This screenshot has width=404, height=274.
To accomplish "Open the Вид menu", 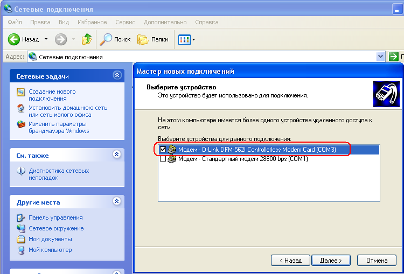I will click(64, 22).
